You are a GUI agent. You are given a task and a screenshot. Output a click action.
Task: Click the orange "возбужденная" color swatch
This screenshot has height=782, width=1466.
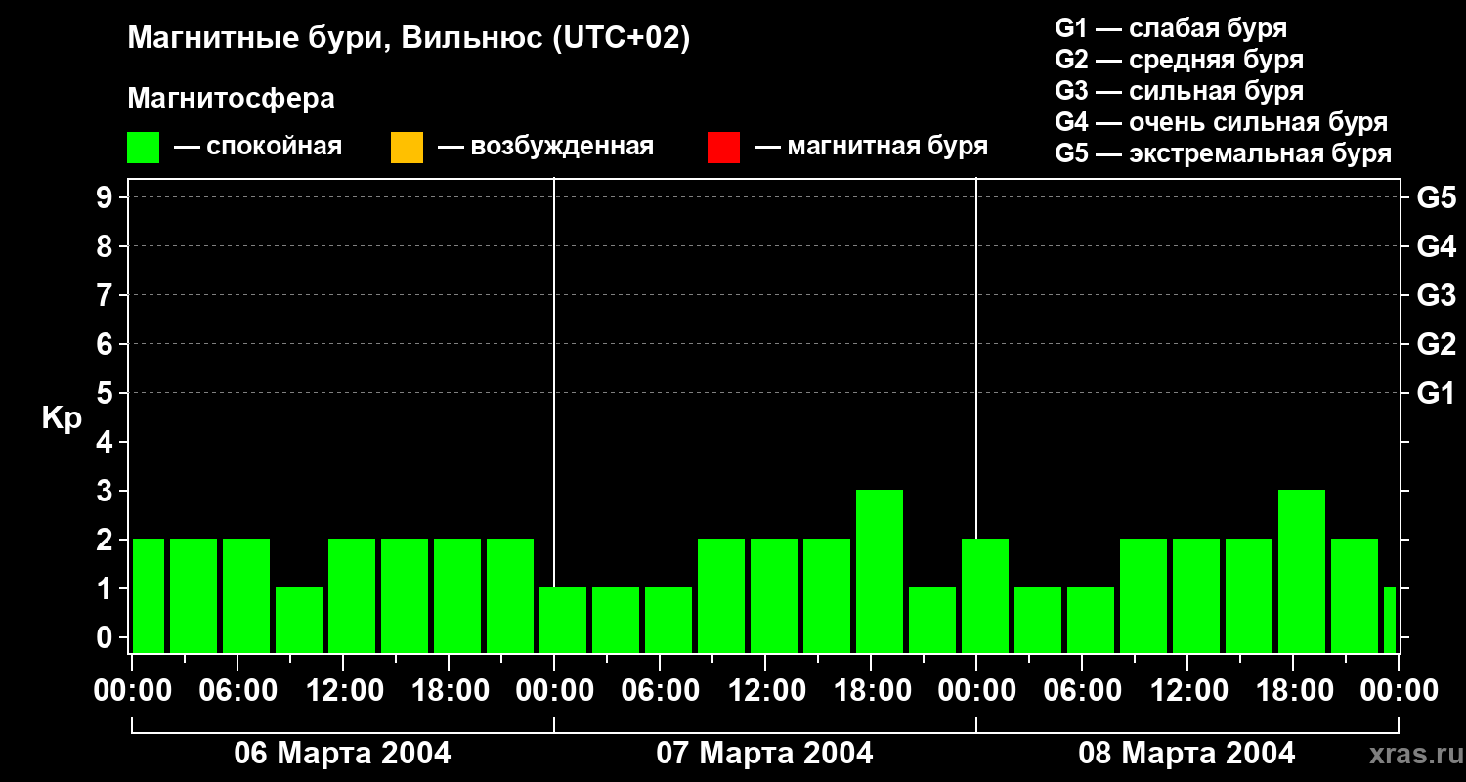pos(407,148)
